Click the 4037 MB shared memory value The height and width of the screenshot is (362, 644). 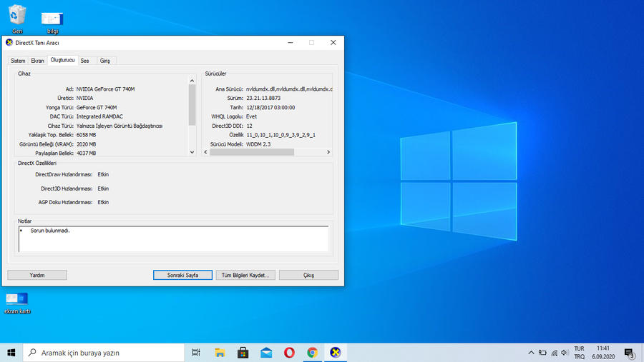pyautogui.click(x=87, y=154)
